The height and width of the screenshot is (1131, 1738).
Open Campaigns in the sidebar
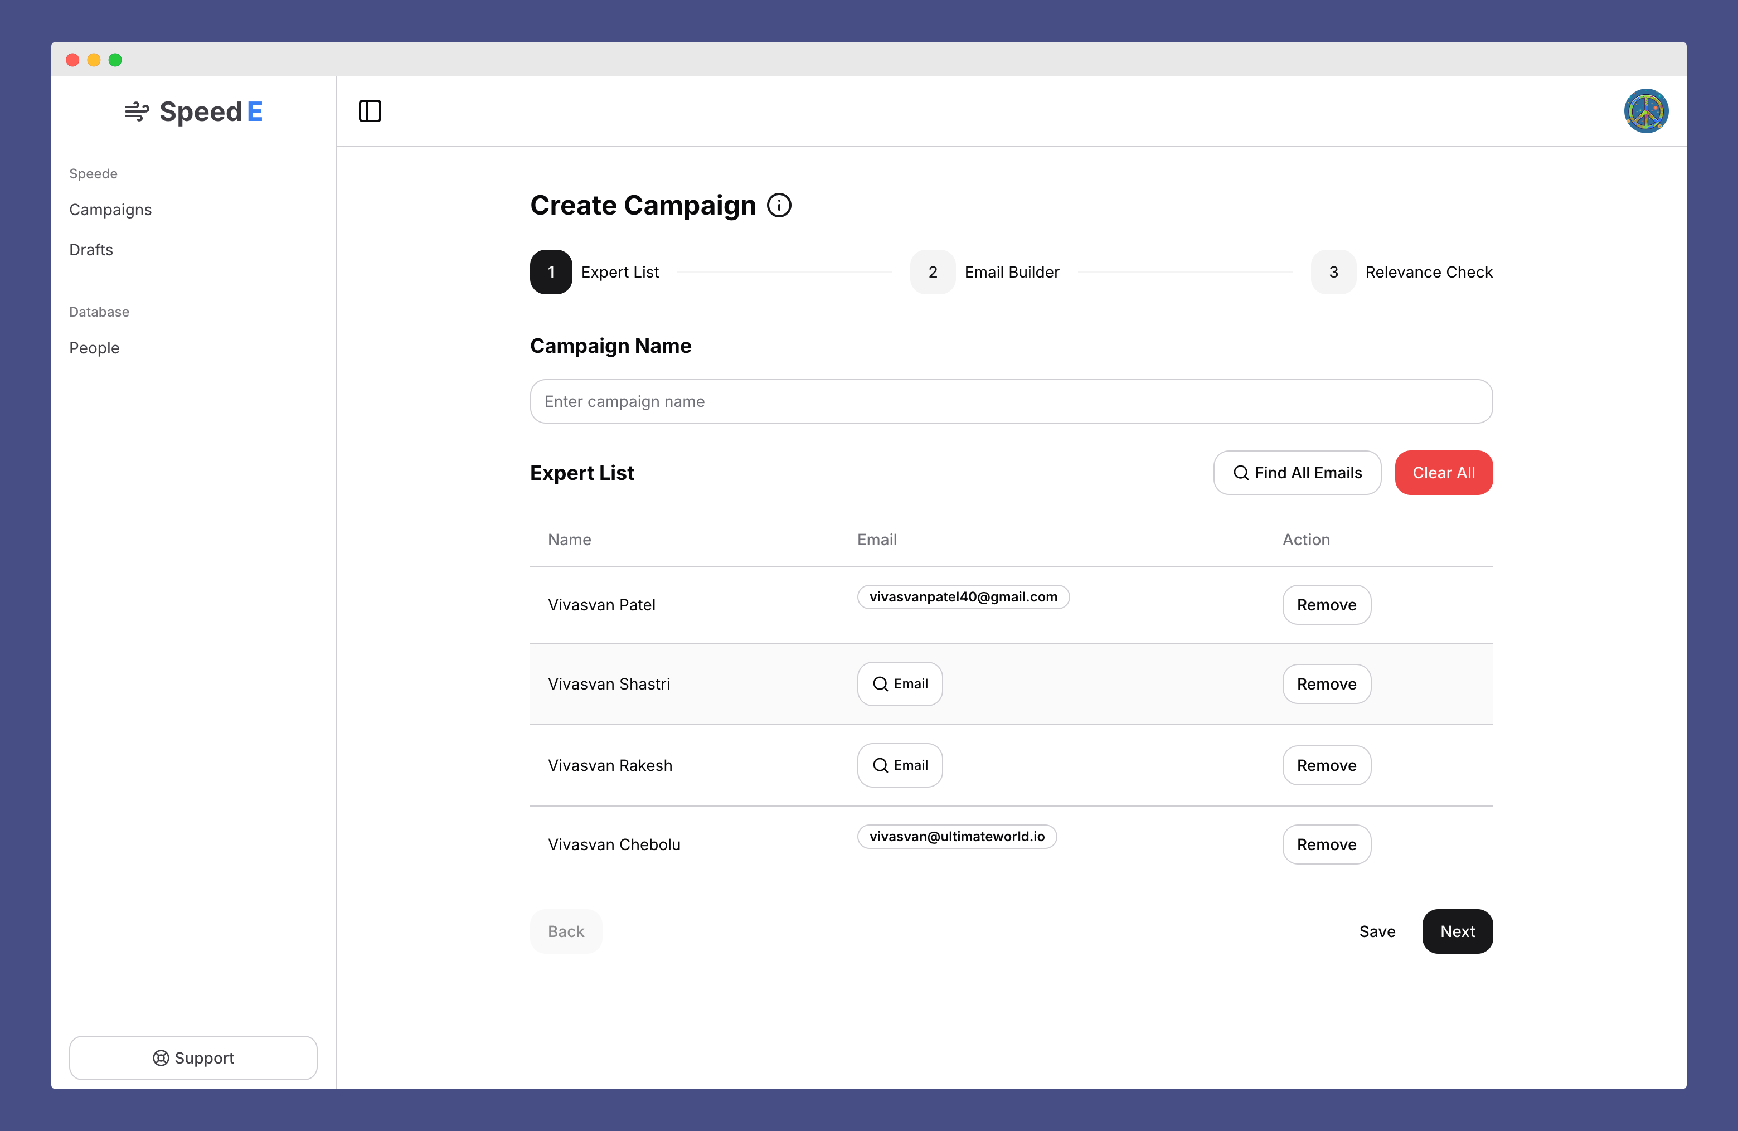tap(110, 210)
